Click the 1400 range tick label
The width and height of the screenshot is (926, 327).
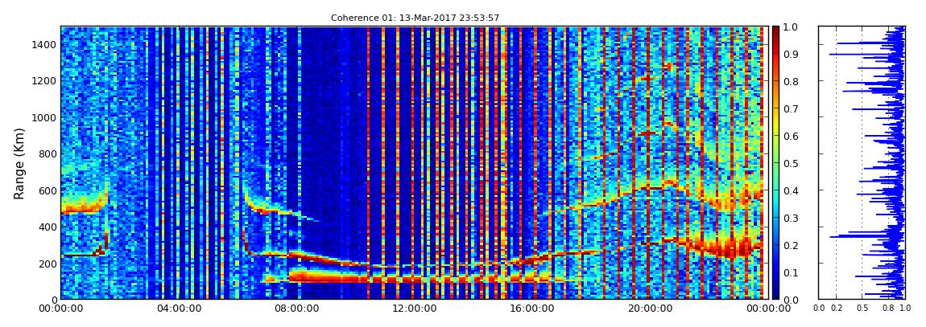45,44
